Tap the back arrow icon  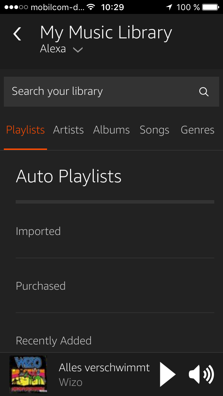pyautogui.click(x=17, y=34)
